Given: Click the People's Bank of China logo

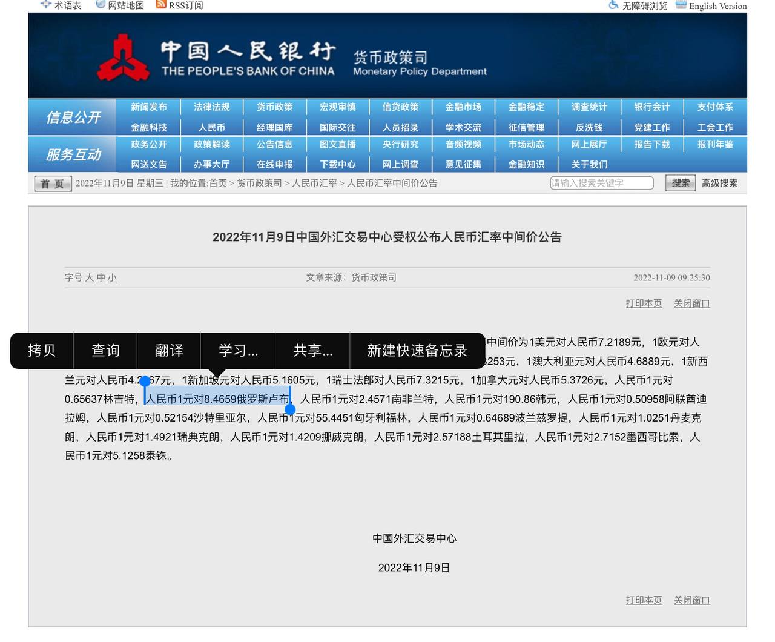Looking at the screenshot, I should click(x=123, y=58).
